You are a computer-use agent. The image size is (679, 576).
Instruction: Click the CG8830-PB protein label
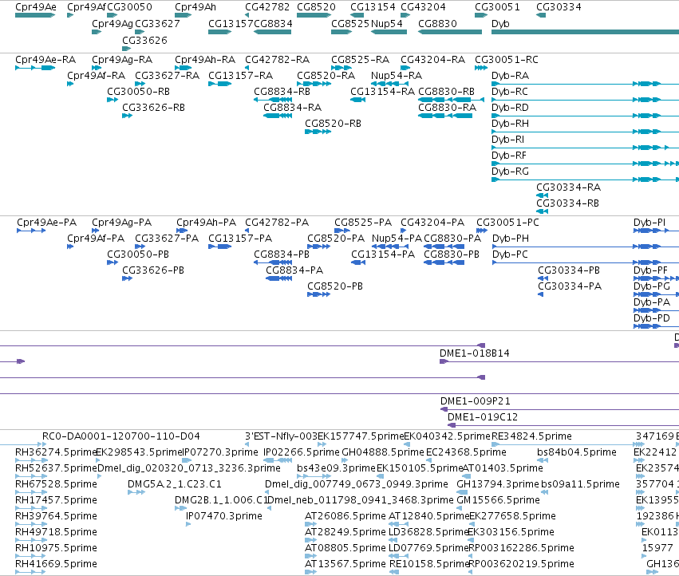click(x=452, y=254)
